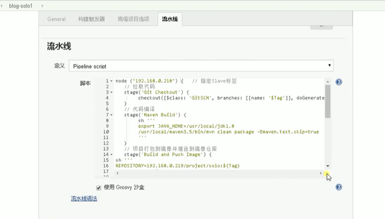The width and height of the screenshot is (385, 219).
Task: Collapse the code fold at line 1
Action: click(111, 81)
